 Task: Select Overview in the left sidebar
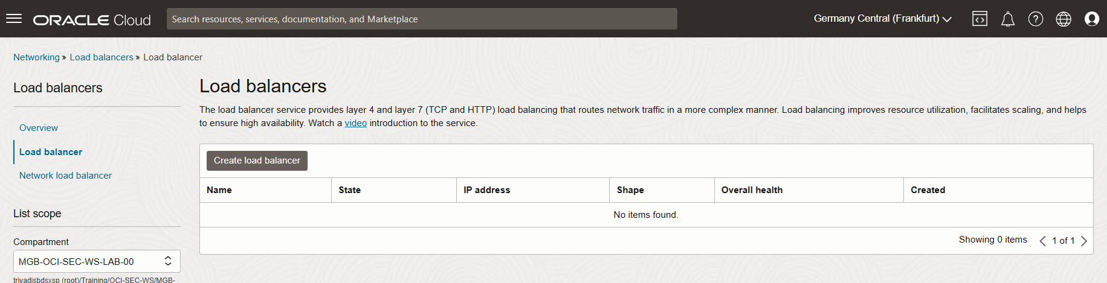[39, 128]
